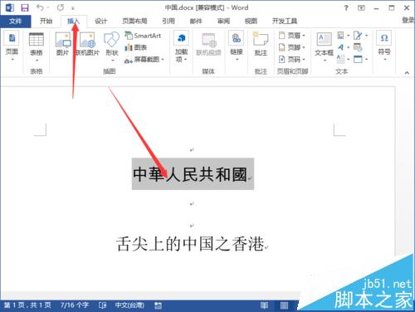Open the Customize Quick Access Toolbar dropdown
The image size is (415, 312).
[73, 8]
